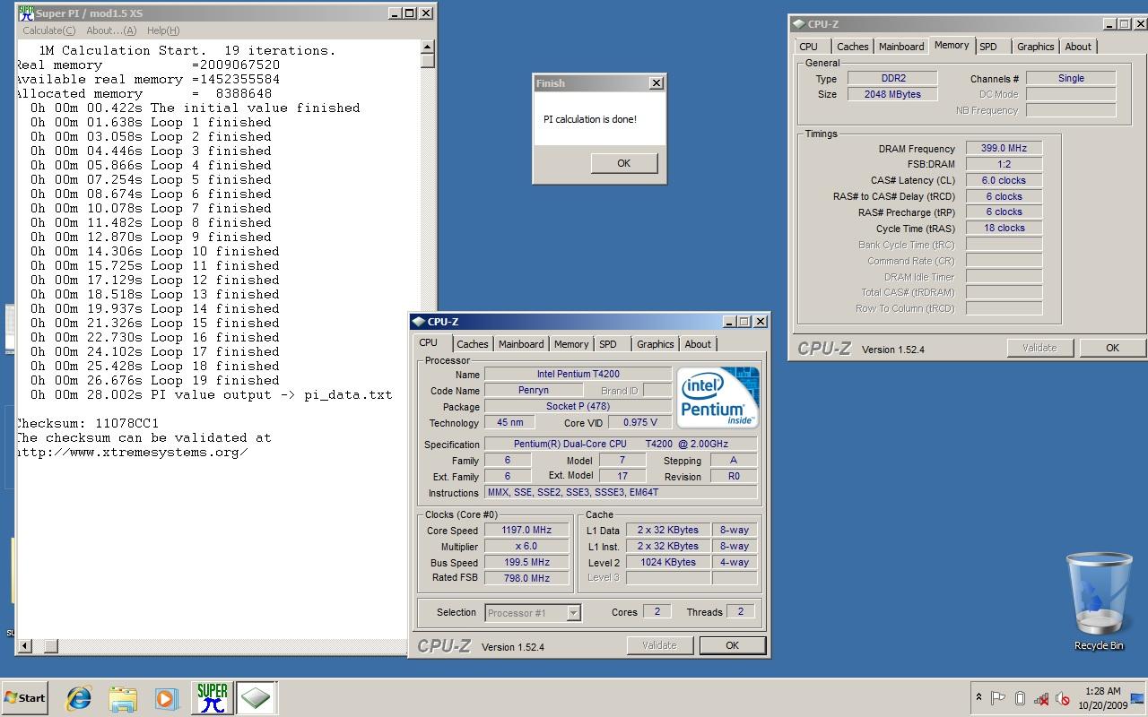Open Mainboard tab in CPU-Z memory window
This screenshot has height=717, width=1148.
(x=901, y=47)
